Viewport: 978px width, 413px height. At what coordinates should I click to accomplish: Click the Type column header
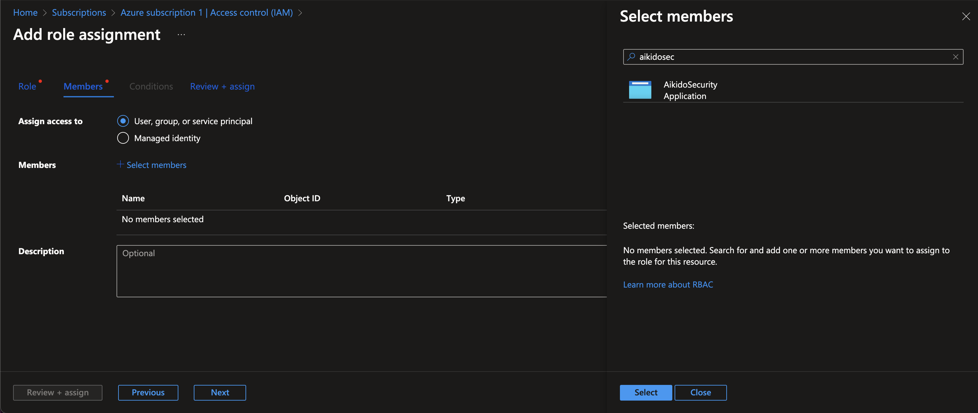[456, 198]
